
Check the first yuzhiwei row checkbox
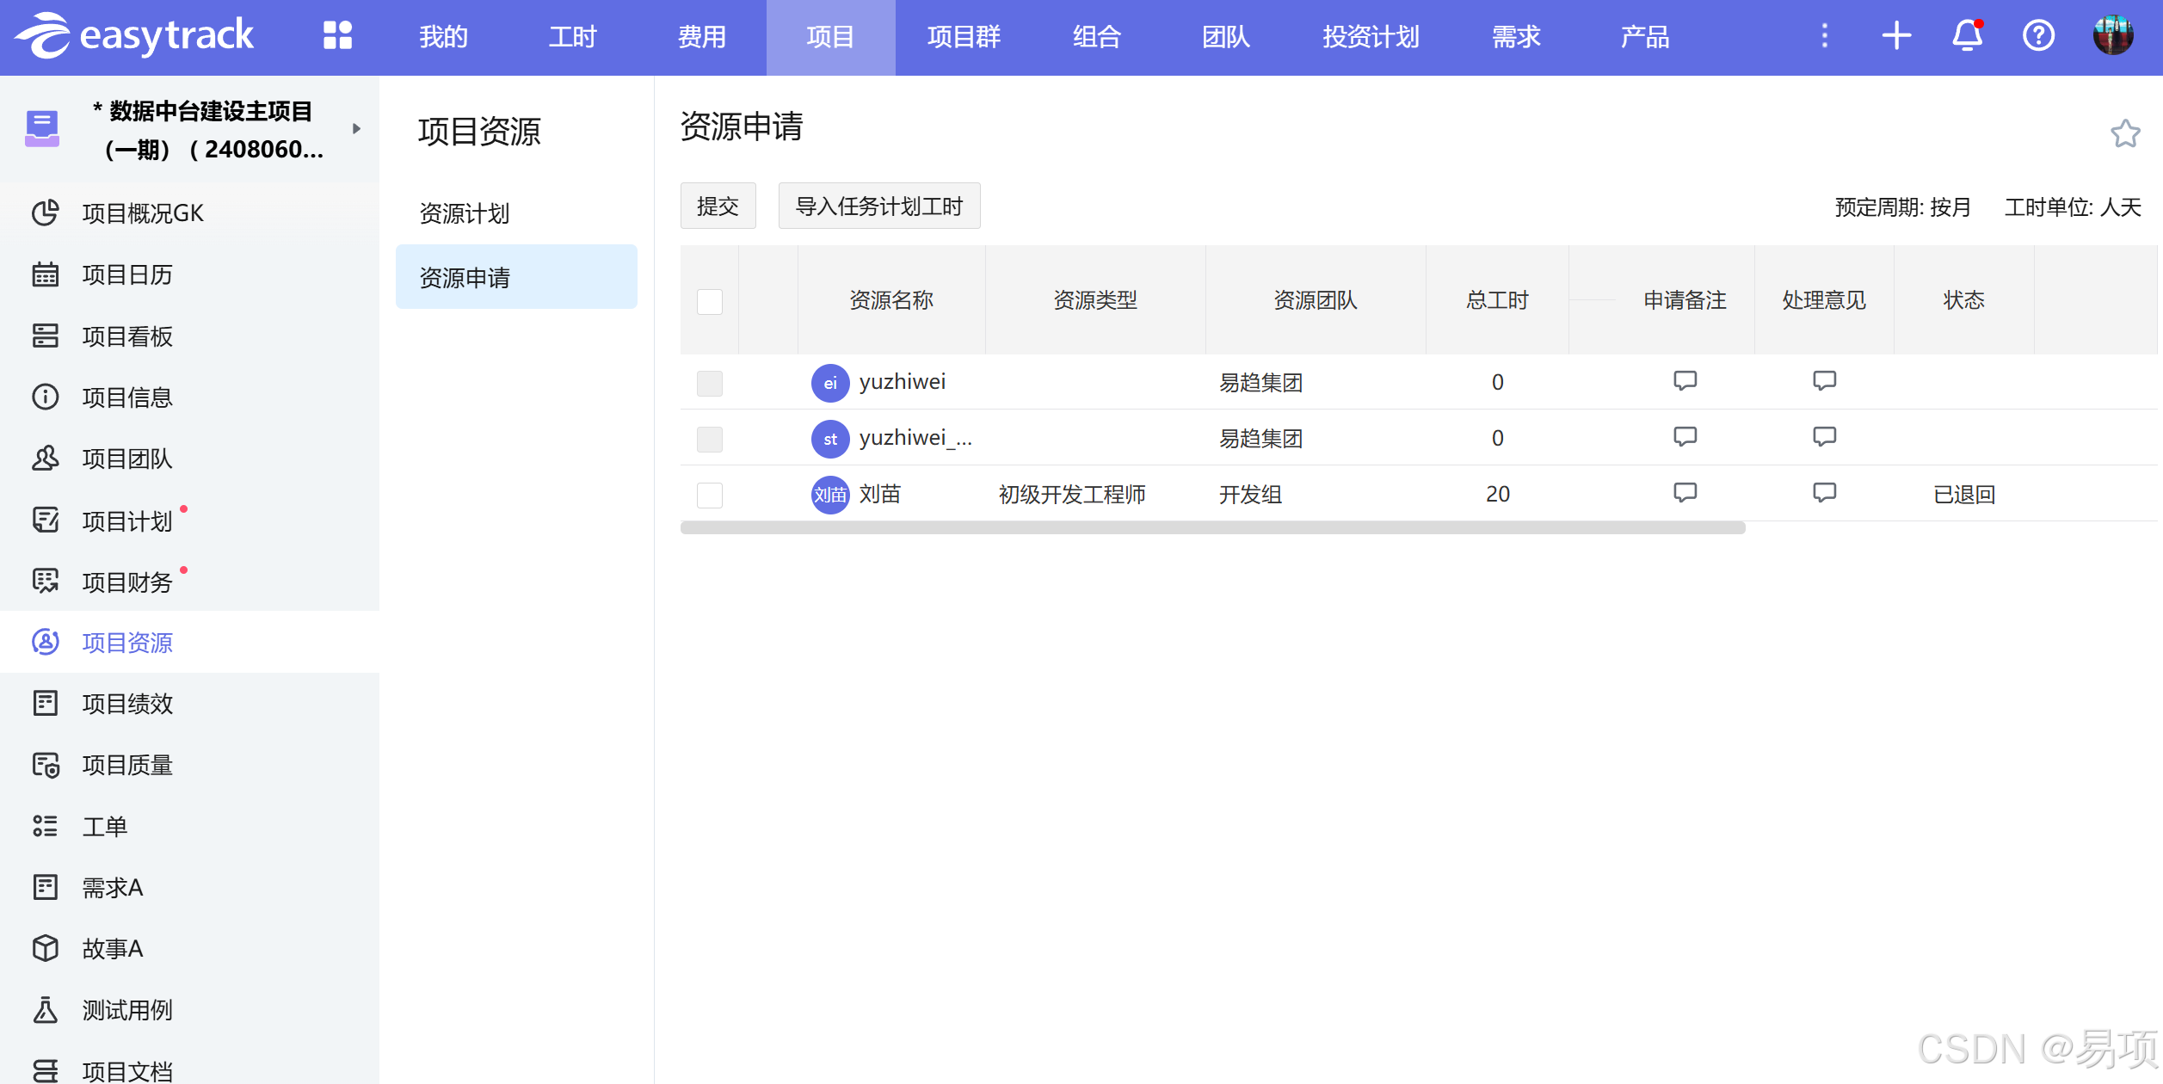[710, 383]
